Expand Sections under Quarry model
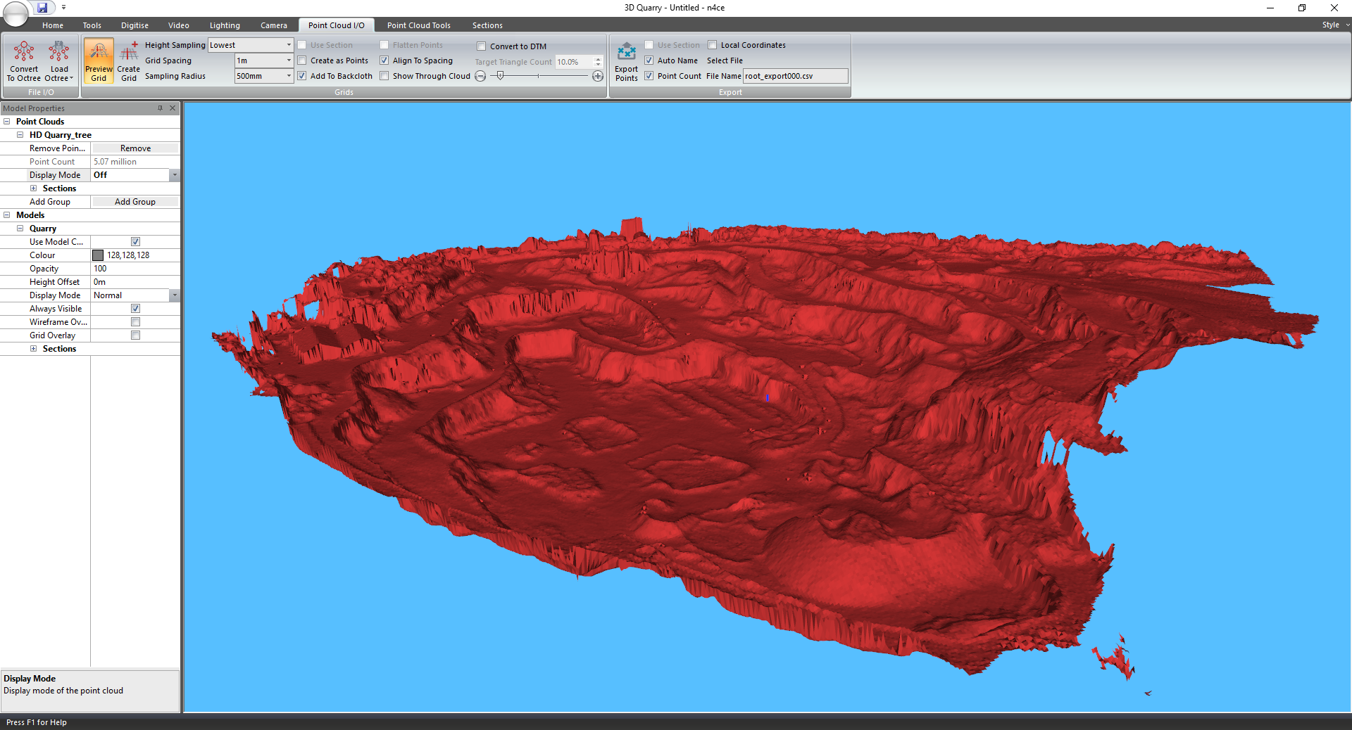Screen dimensions: 1352x730 [33, 349]
